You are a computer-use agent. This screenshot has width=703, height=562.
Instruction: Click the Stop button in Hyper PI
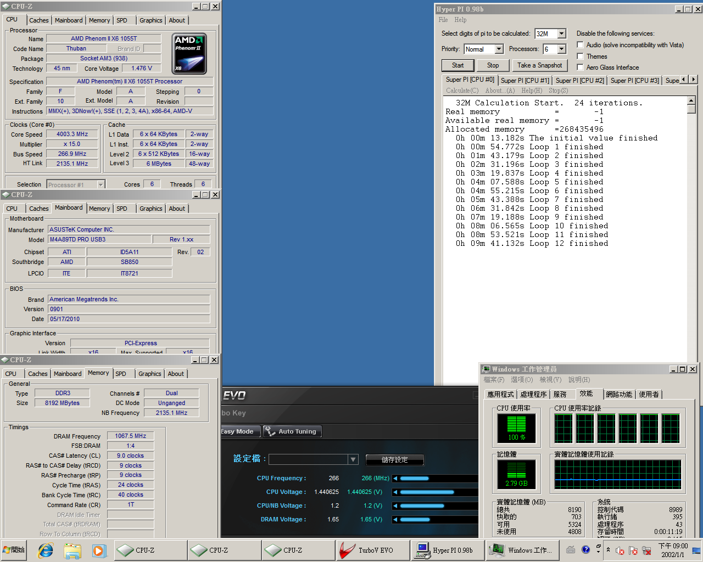pos(493,65)
